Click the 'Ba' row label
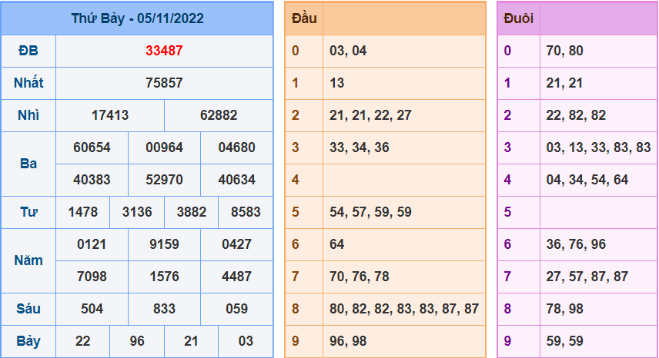The height and width of the screenshot is (358, 659). tap(28, 164)
